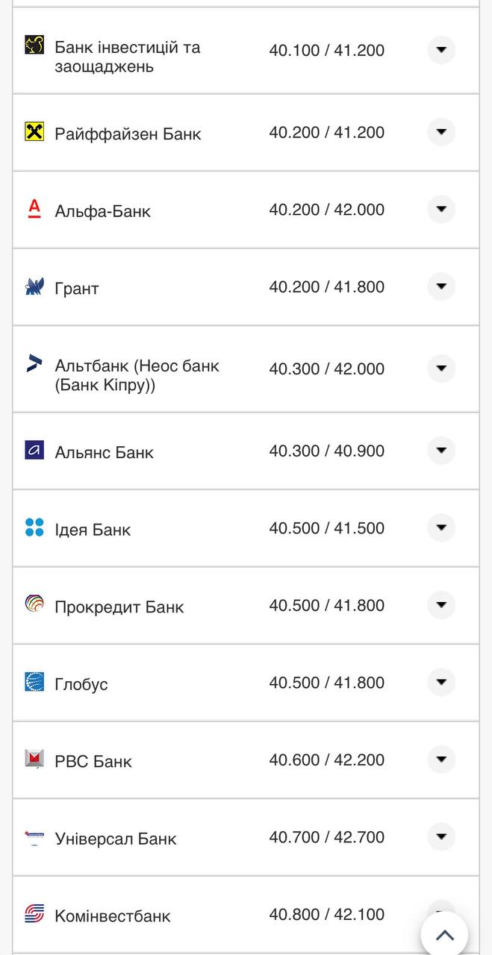Open the Прокредит Банк name link

119,607
